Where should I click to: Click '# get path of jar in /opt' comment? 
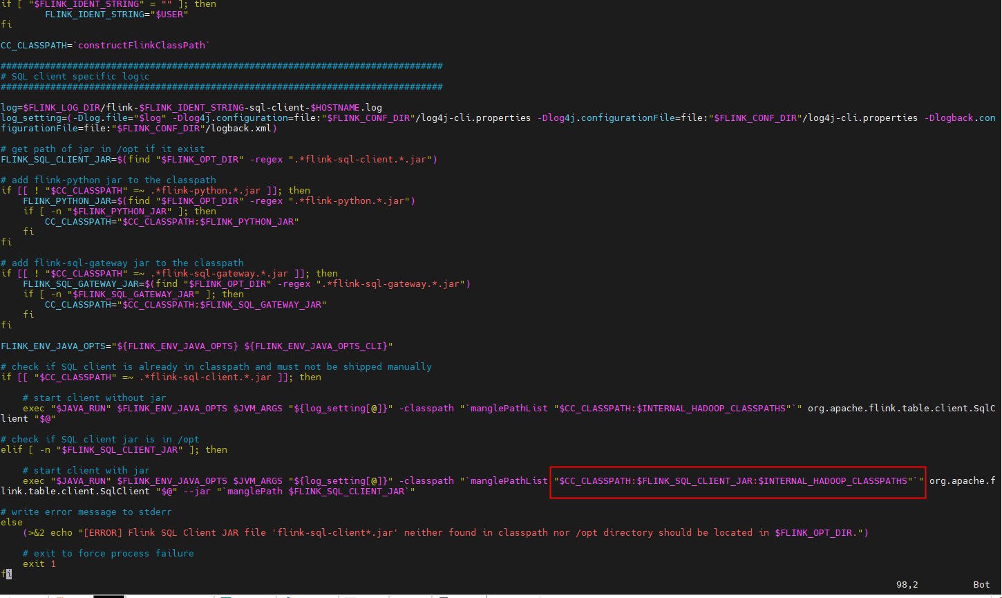click(x=102, y=149)
